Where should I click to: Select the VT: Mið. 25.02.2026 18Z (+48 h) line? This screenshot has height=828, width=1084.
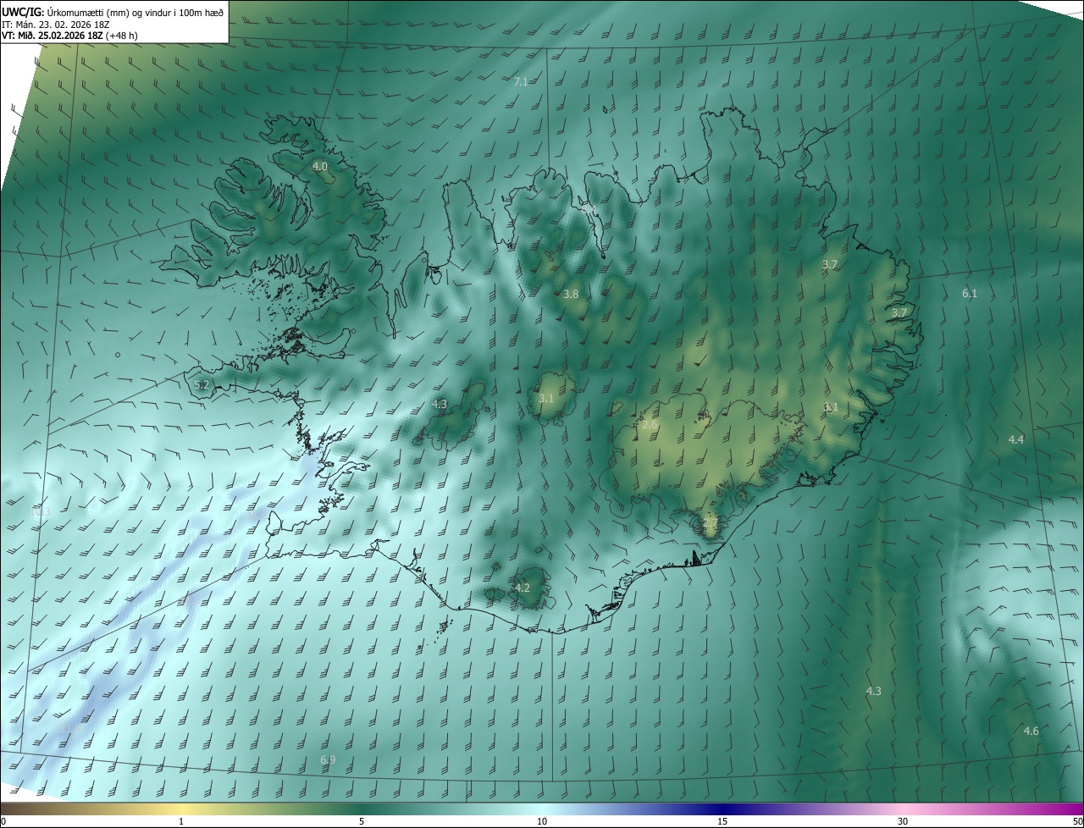coord(69,36)
